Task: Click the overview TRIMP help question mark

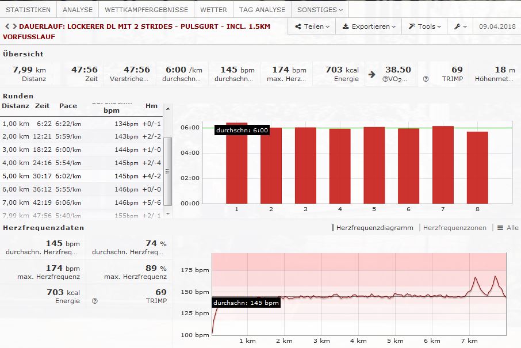Action: (x=426, y=79)
